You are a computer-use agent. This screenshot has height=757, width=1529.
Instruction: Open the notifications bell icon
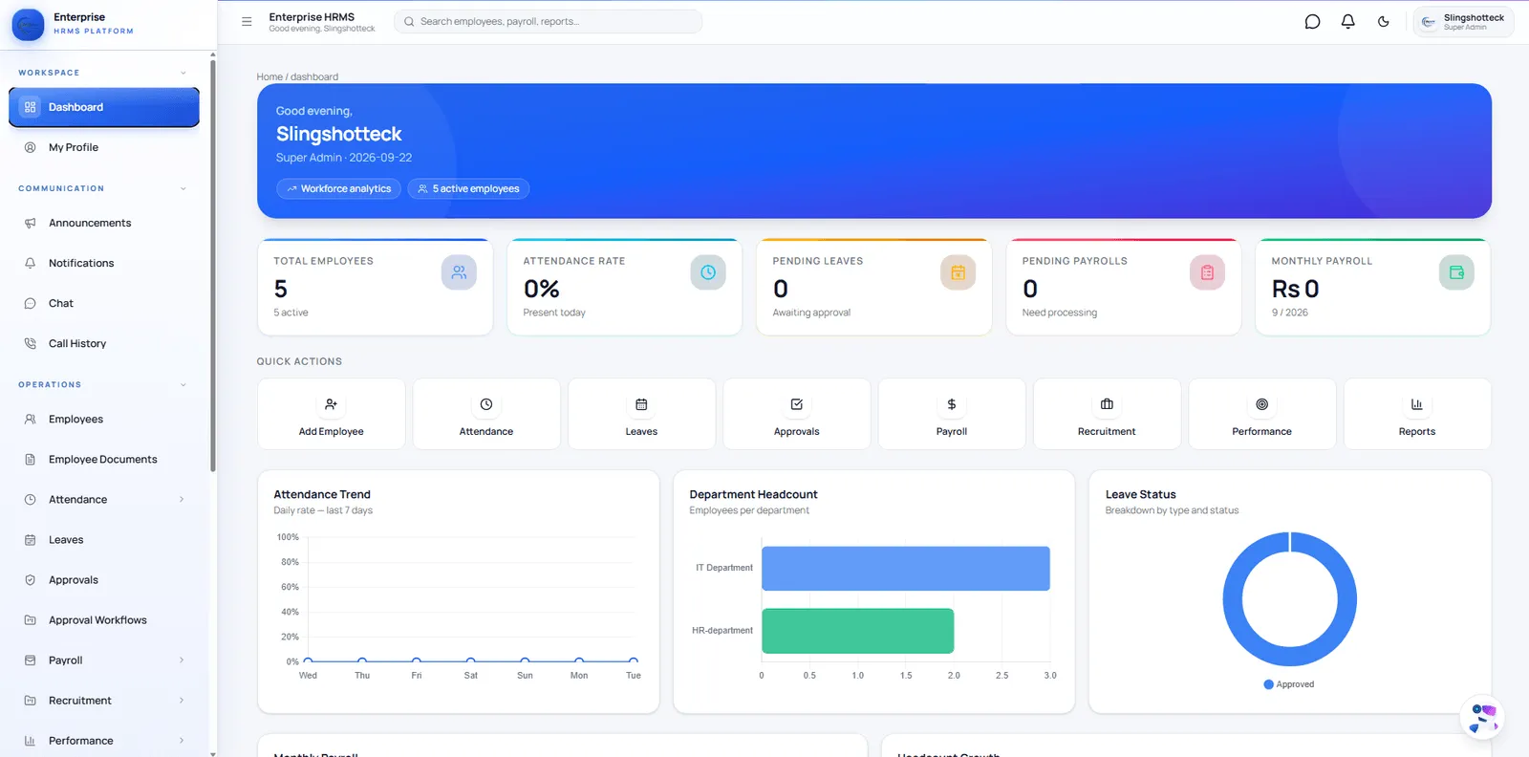pyautogui.click(x=1347, y=22)
